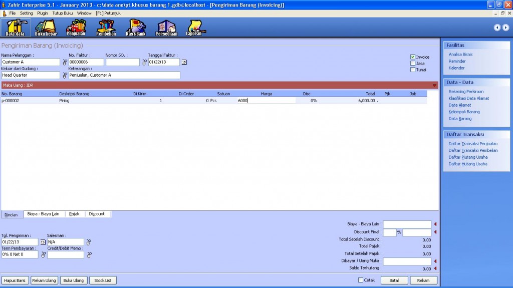Click the calendar icon beside Tanggal Faktur

point(184,62)
